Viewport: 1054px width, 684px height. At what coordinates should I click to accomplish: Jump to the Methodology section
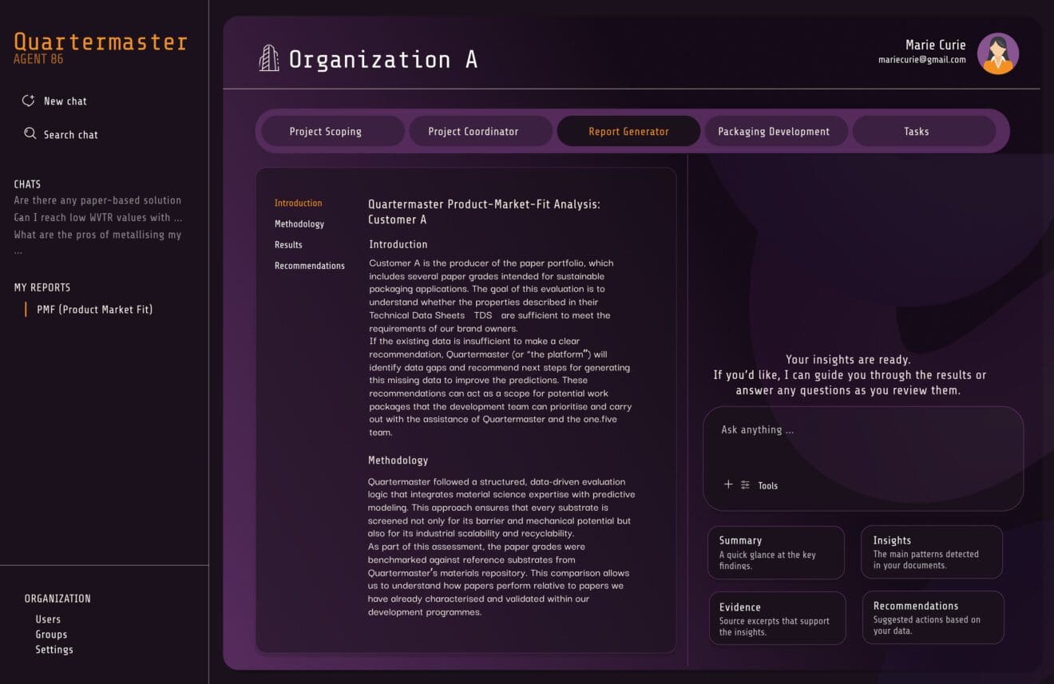coord(299,224)
